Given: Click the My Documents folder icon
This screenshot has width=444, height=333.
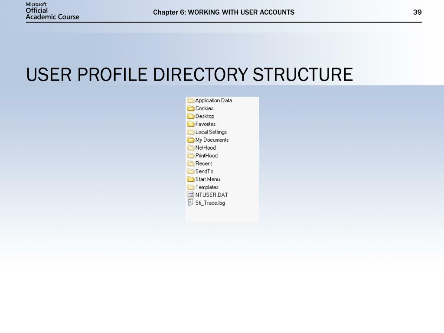Looking at the screenshot, I should pos(191,140).
